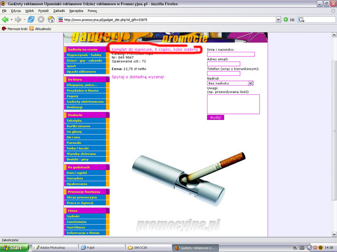Open the Widok menu
Image resolution: width=337 pixels, height=252 pixels.
(30, 11)
